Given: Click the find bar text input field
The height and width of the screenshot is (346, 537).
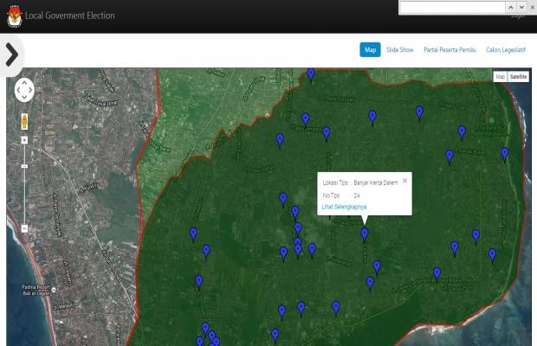Looking at the screenshot, I should pyautogui.click(x=451, y=7).
